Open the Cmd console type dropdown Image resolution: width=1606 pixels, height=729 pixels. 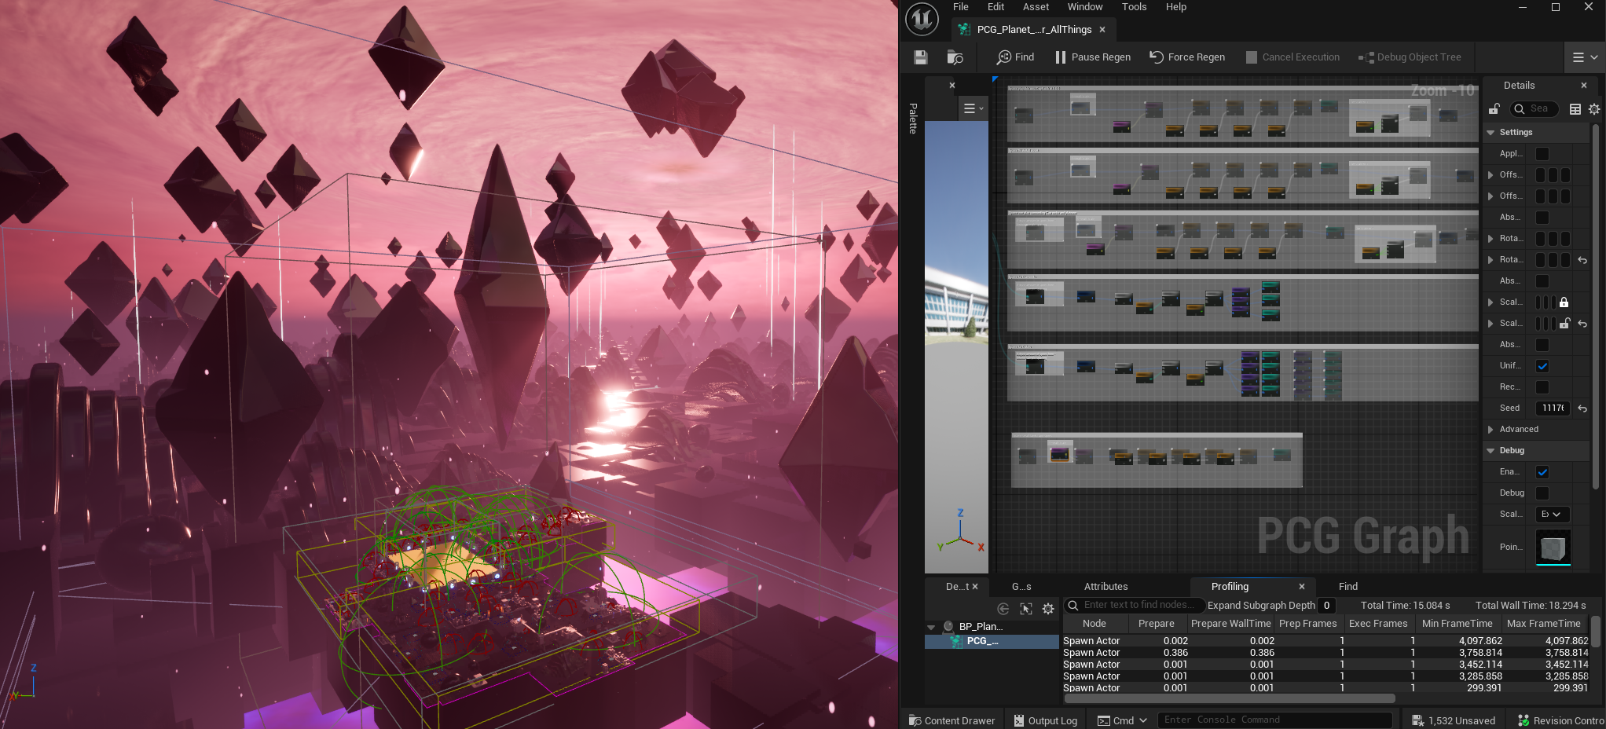(x=1122, y=720)
